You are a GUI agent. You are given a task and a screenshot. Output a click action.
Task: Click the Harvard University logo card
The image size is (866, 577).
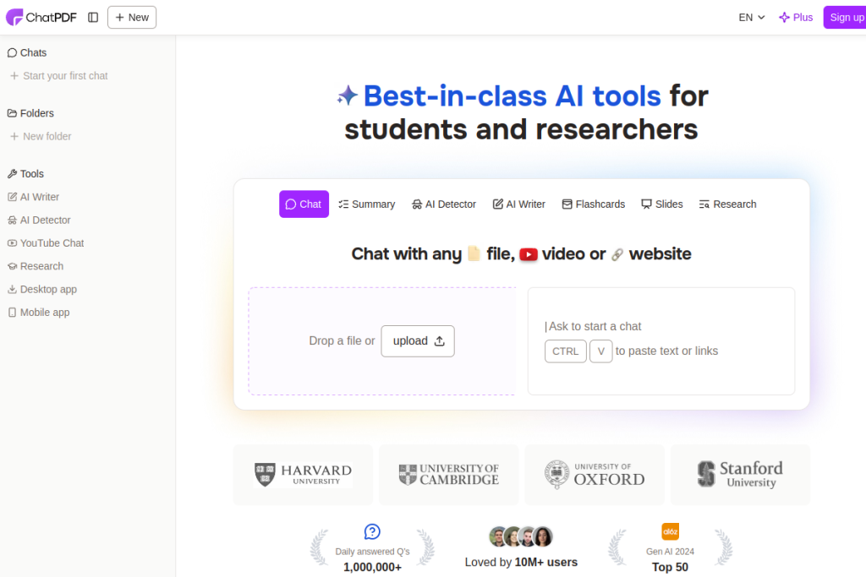pos(303,475)
